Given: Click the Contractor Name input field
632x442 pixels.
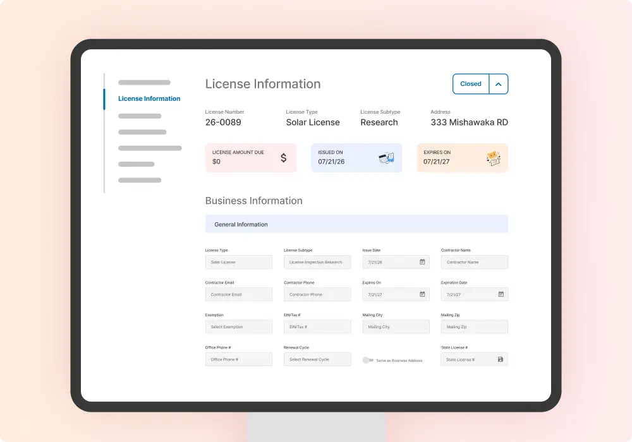Looking at the screenshot, I should coord(474,262).
